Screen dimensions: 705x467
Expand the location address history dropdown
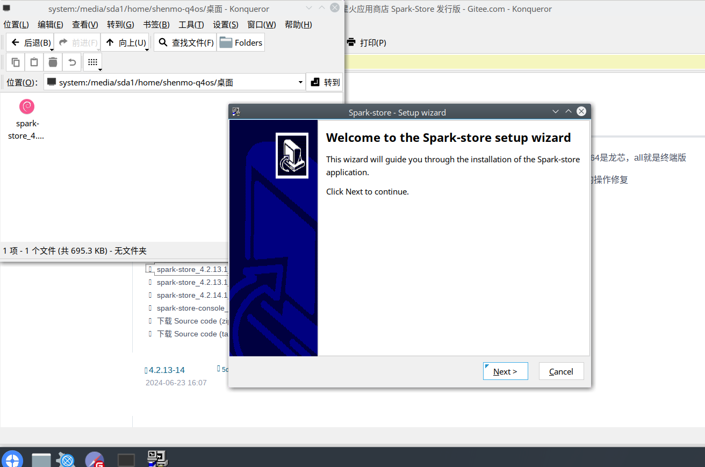300,82
